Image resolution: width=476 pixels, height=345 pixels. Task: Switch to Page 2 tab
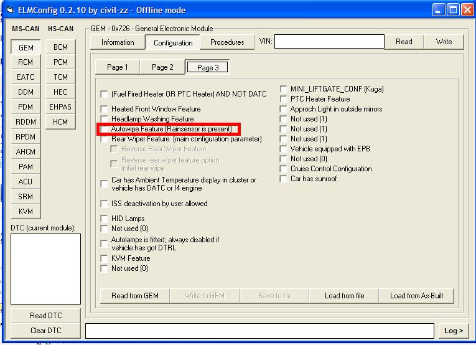(162, 67)
